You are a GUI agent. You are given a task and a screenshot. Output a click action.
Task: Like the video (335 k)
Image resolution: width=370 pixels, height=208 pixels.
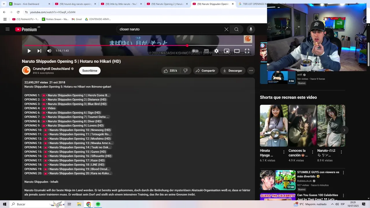click(x=170, y=70)
